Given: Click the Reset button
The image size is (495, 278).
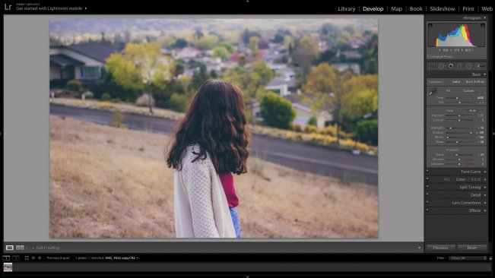Looking at the screenshot, I should point(472,248).
